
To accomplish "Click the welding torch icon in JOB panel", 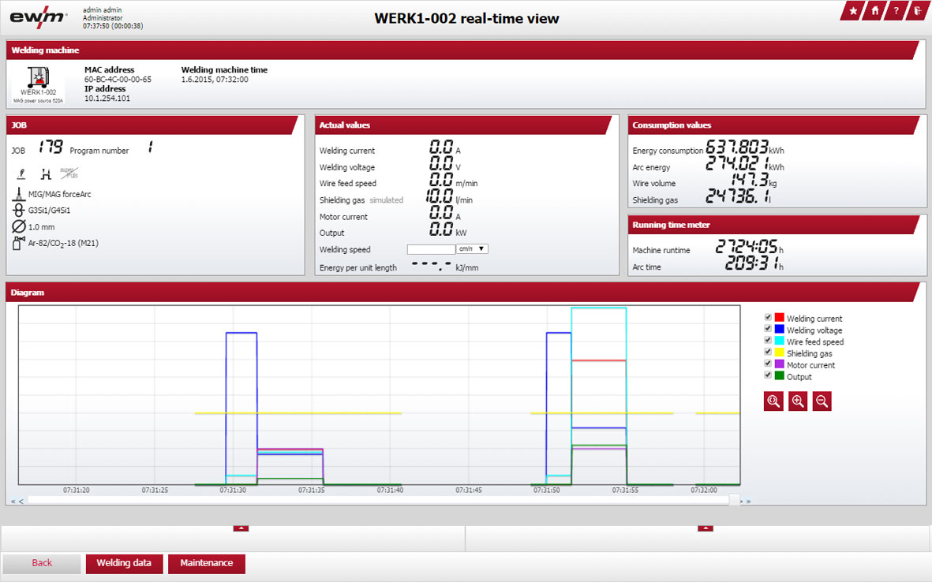I will pos(21,173).
